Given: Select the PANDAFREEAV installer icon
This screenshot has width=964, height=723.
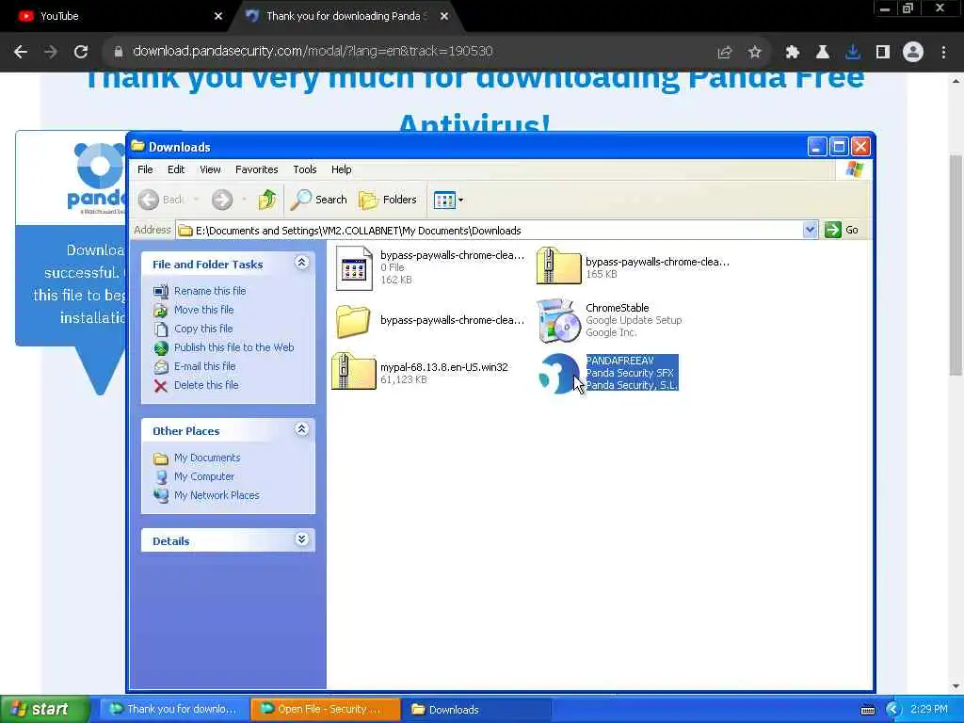Looking at the screenshot, I should (559, 373).
